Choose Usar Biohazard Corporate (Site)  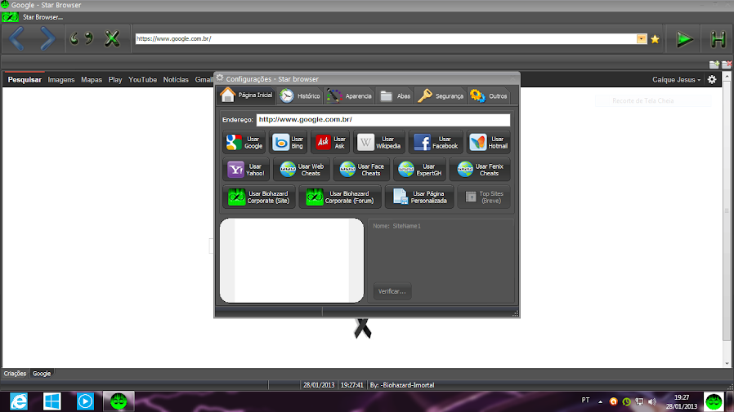point(259,197)
